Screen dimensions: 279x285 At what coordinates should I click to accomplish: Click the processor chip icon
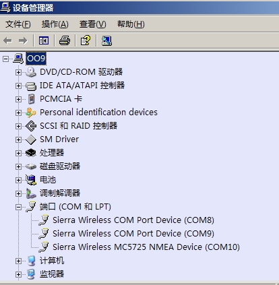point(31,153)
